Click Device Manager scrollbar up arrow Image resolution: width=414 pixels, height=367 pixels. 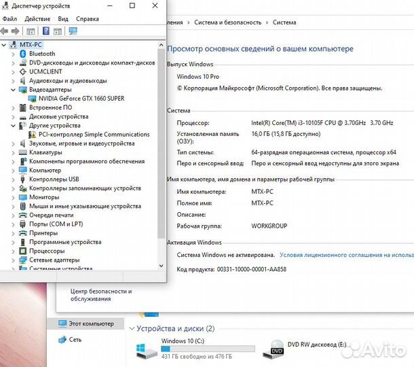pos(162,46)
